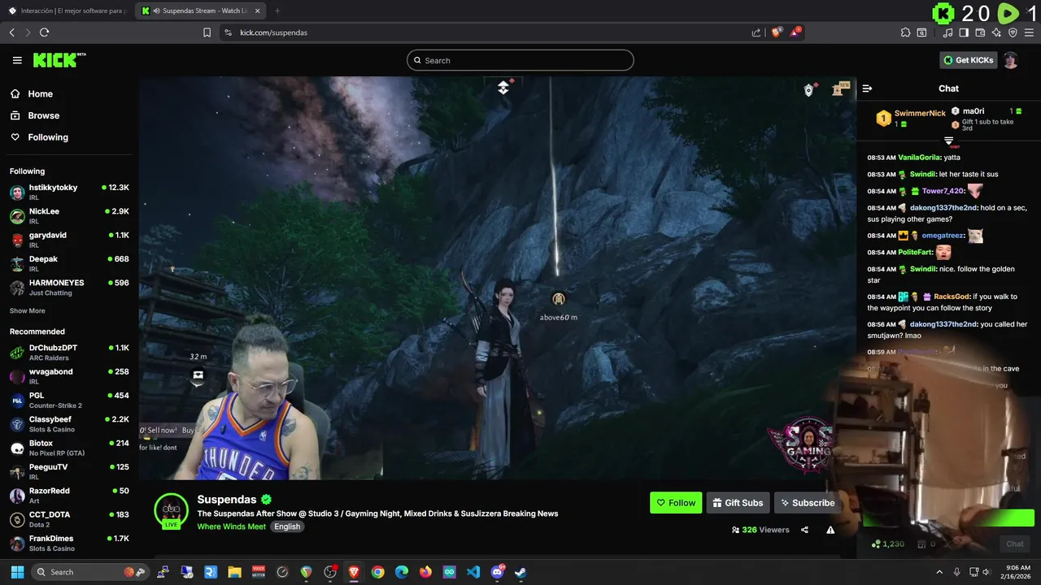Open HARMONEYES channel in sidebar

pyautogui.click(x=69, y=288)
